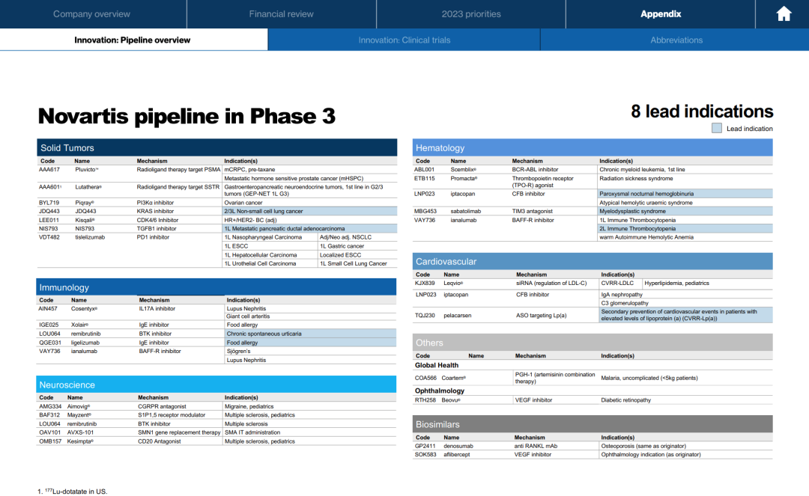
Task: Click the aflibercept biosimilar name
Action: click(457, 455)
